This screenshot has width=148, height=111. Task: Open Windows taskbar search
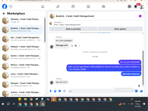[8, 104]
